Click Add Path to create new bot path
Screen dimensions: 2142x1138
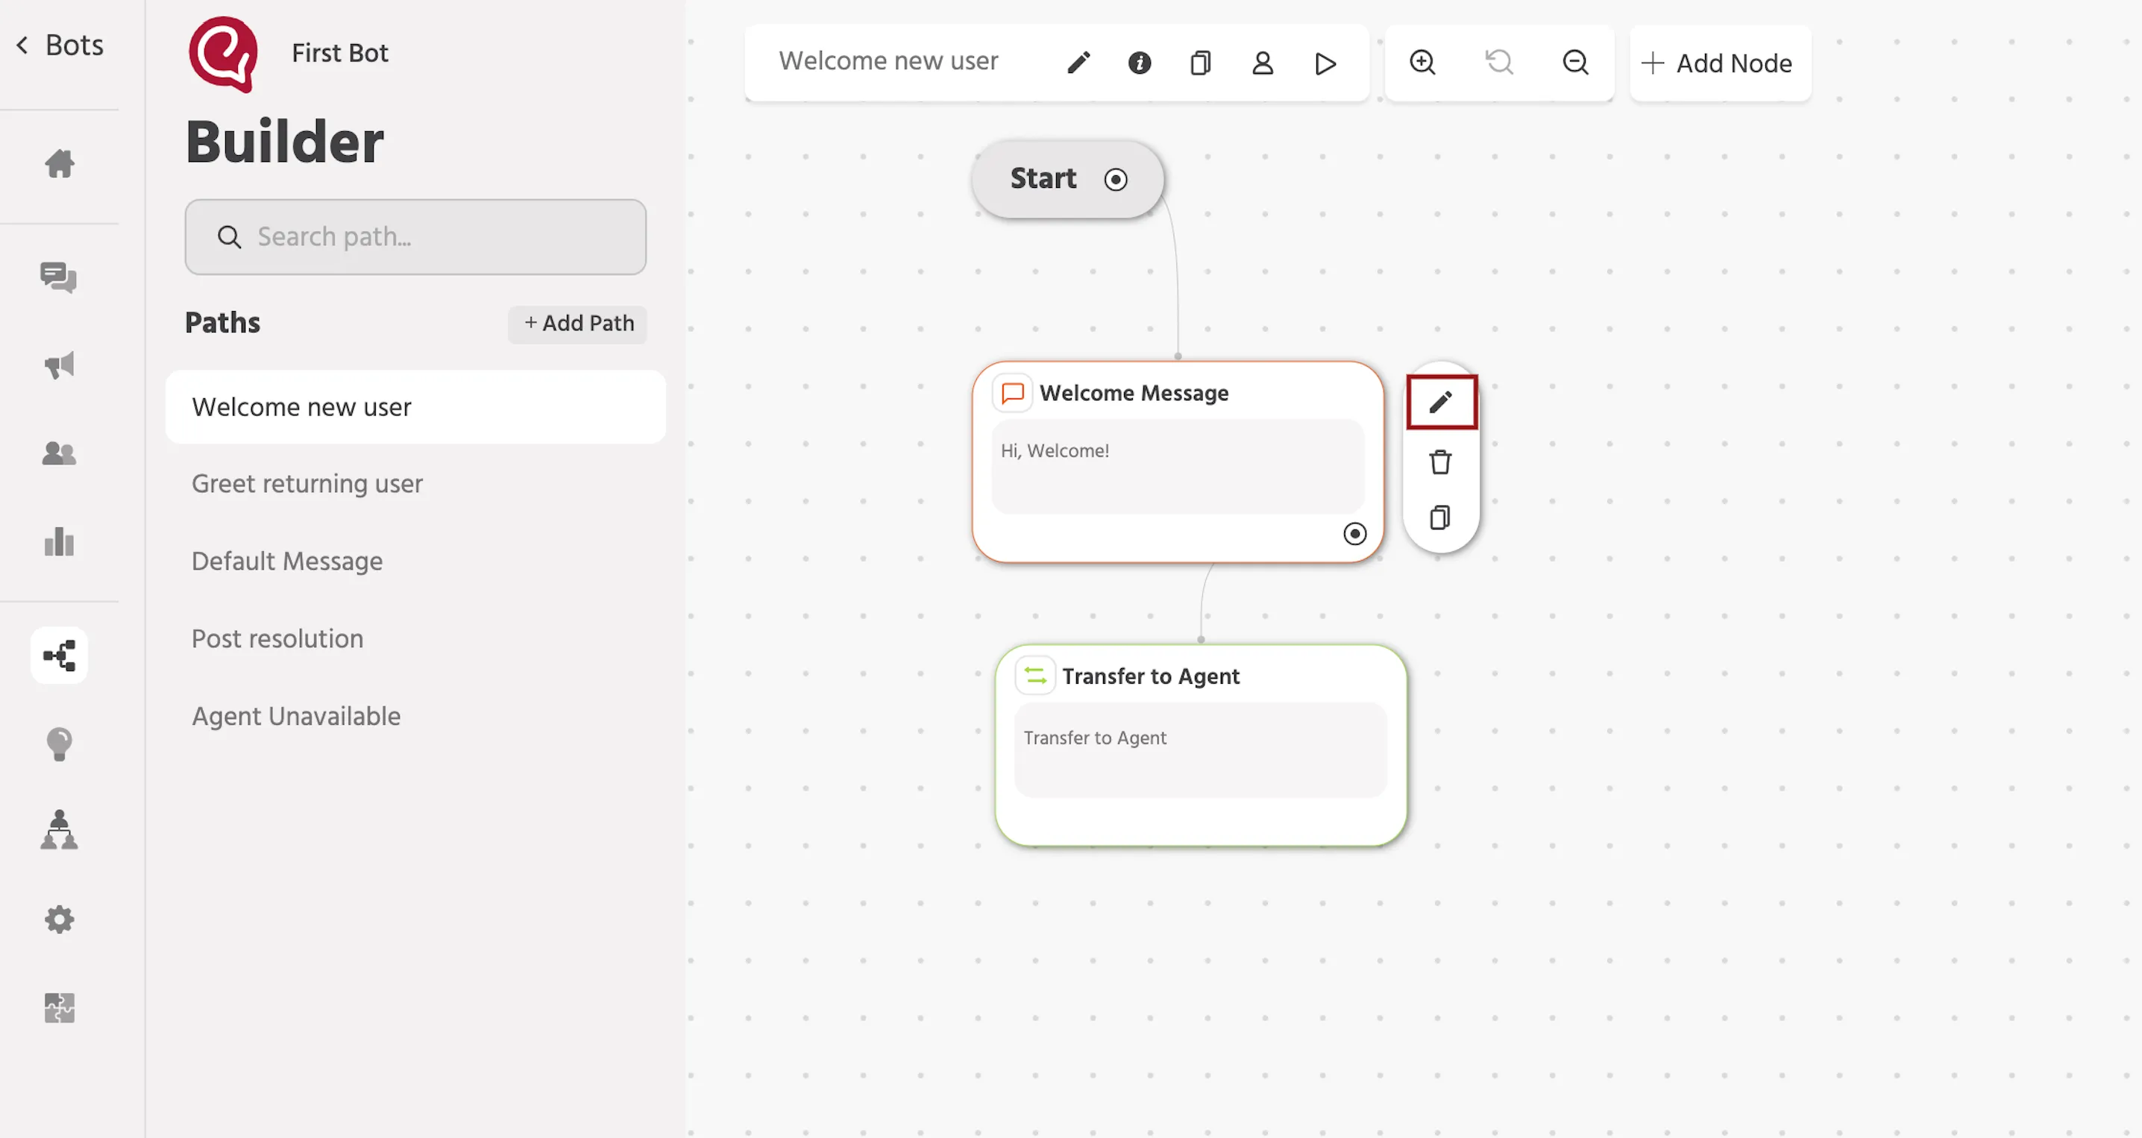[577, 323]
